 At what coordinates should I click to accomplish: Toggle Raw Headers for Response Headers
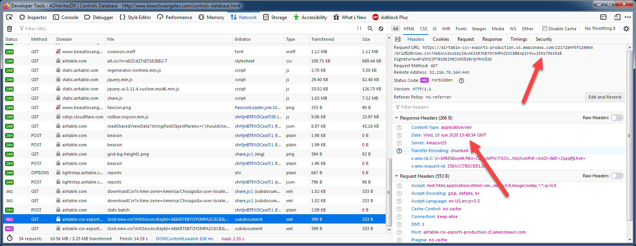(x=617, y=118)
